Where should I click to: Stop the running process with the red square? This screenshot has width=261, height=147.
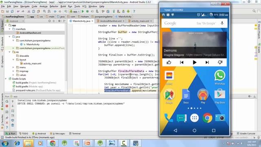point(7,106)
